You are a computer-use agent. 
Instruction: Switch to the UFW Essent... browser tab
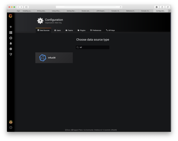101,11
